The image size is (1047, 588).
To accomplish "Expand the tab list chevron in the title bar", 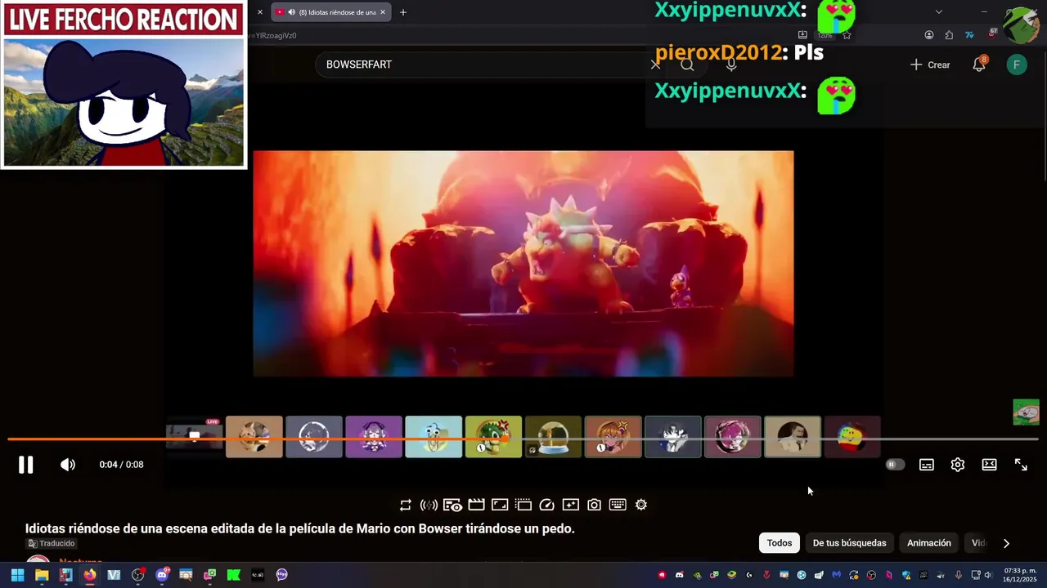I will pyautogui.click(x=939, y=12).
